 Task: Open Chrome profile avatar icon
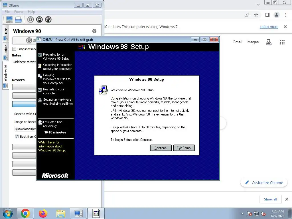[x=277, y=15]
